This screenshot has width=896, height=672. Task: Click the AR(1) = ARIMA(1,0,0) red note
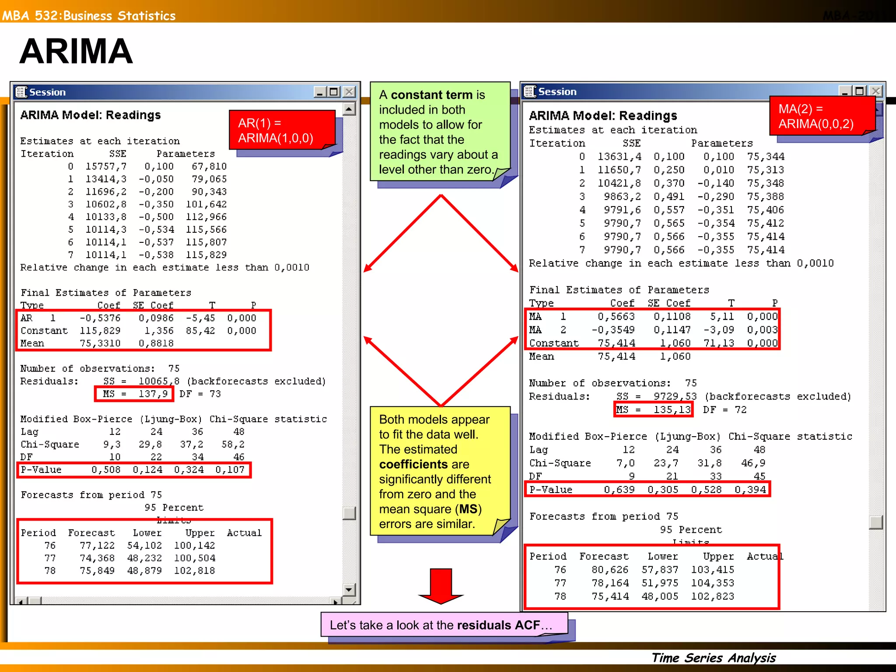point(282,130)
